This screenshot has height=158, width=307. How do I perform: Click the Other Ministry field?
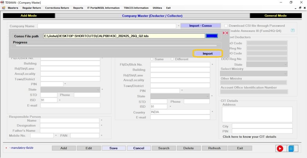pyautogui.click(x=254, y=83)
